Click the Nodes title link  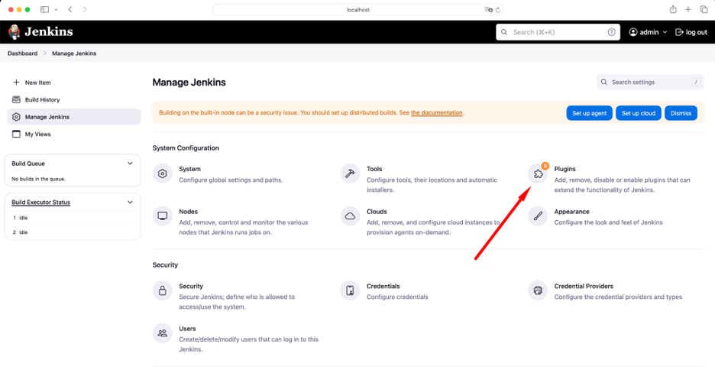(x=189, y=212)
